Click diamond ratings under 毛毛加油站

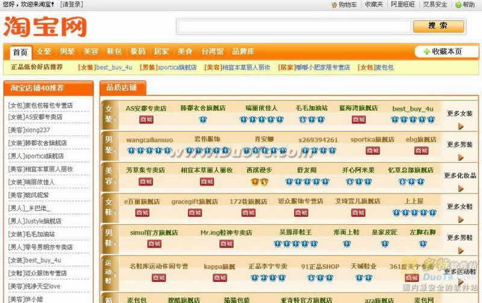click(x=311, y=119)
